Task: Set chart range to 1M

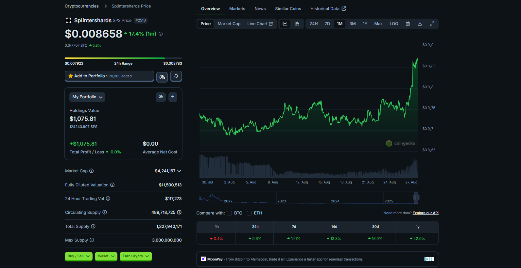Action: coord(340,24)
